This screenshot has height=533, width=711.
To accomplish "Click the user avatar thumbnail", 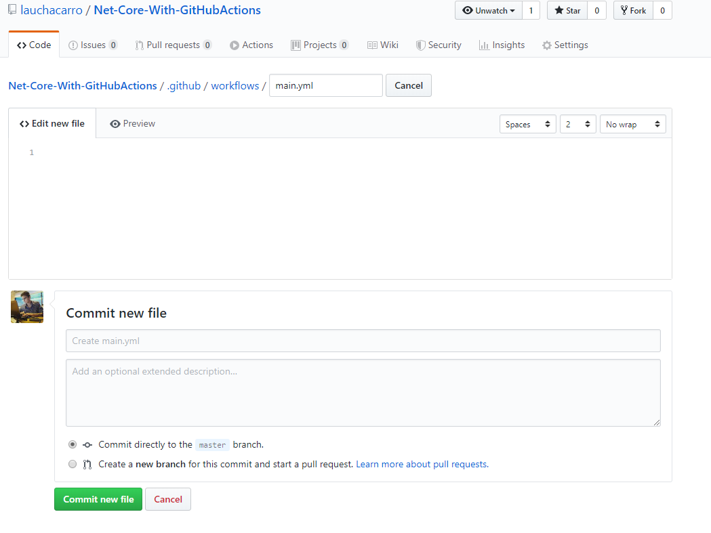I will coord(27,307).
